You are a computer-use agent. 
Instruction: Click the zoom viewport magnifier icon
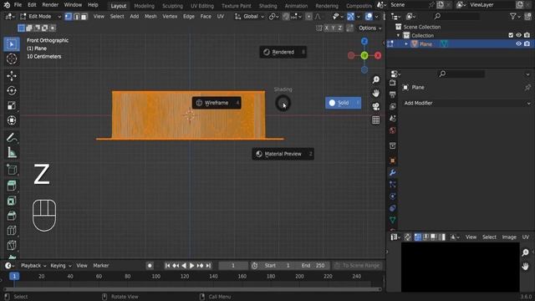coord(375,79)
